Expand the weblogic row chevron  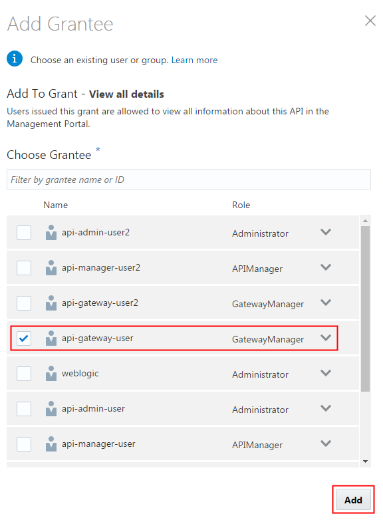pyautogui.click(x=326, y=373)
